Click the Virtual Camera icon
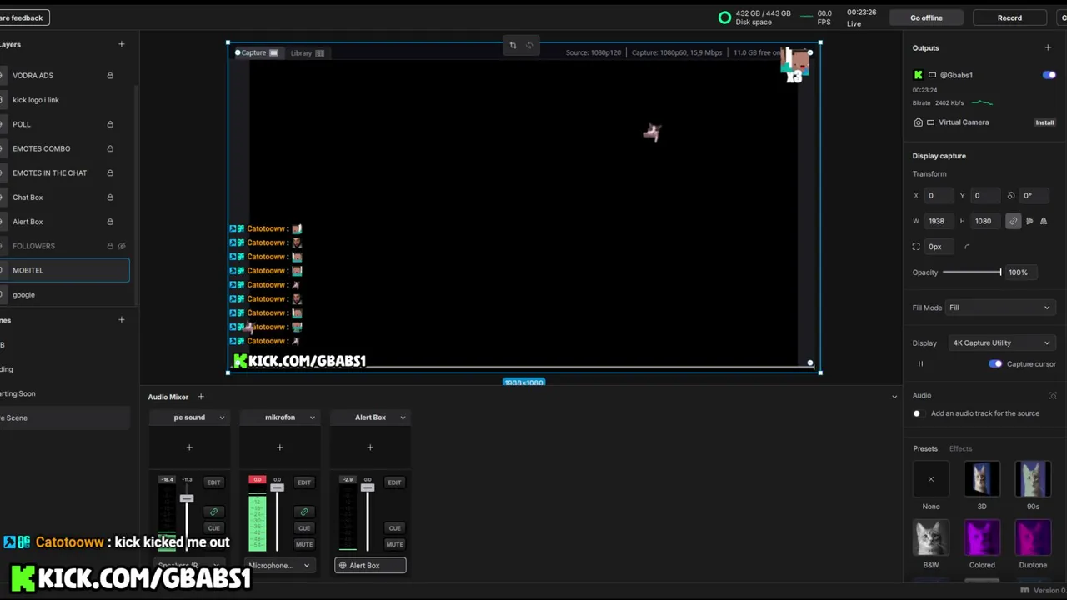 [919, 122]
